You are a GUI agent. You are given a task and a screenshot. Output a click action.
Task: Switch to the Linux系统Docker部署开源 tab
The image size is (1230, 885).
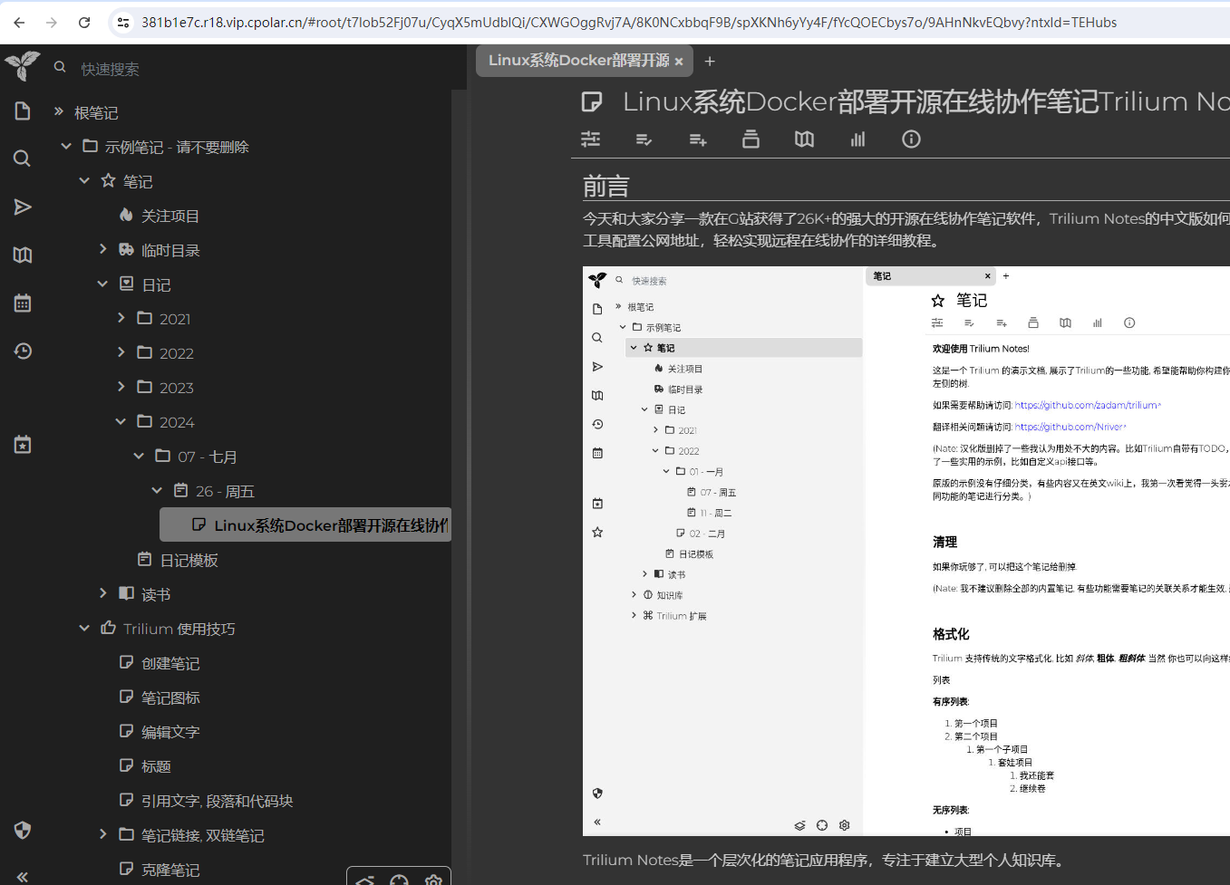pos(578,61)
